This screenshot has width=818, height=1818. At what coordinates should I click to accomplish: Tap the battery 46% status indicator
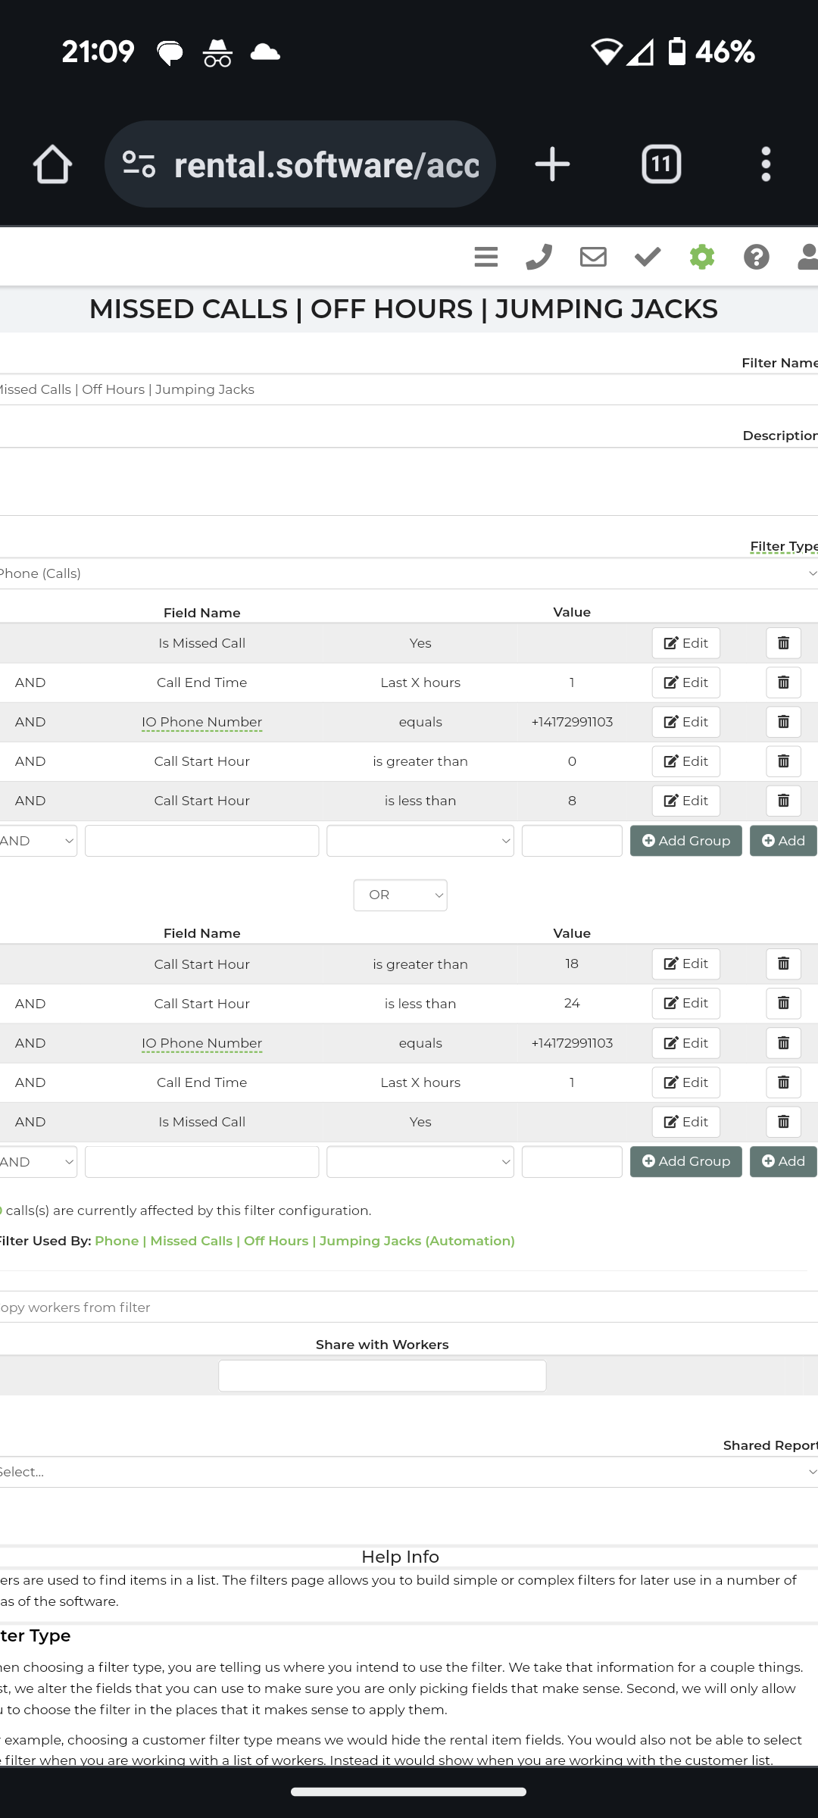point(711,52)
